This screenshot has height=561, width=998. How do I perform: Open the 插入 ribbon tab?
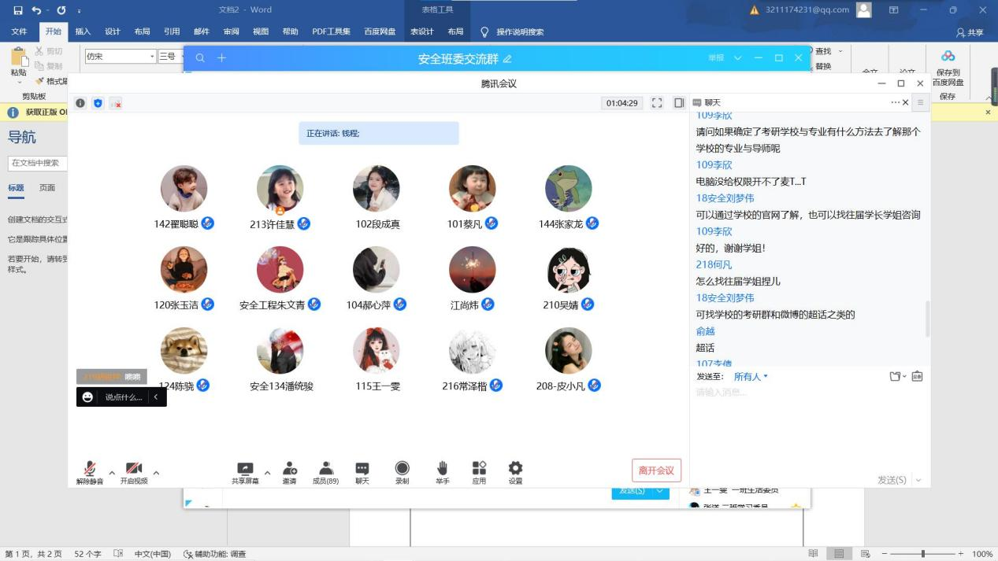tap(83, 32)
